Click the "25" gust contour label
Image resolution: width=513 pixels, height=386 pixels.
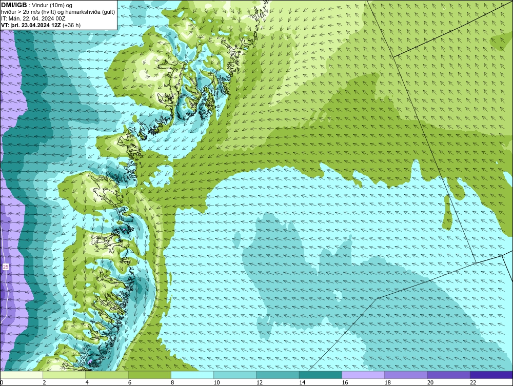[6, 267]
